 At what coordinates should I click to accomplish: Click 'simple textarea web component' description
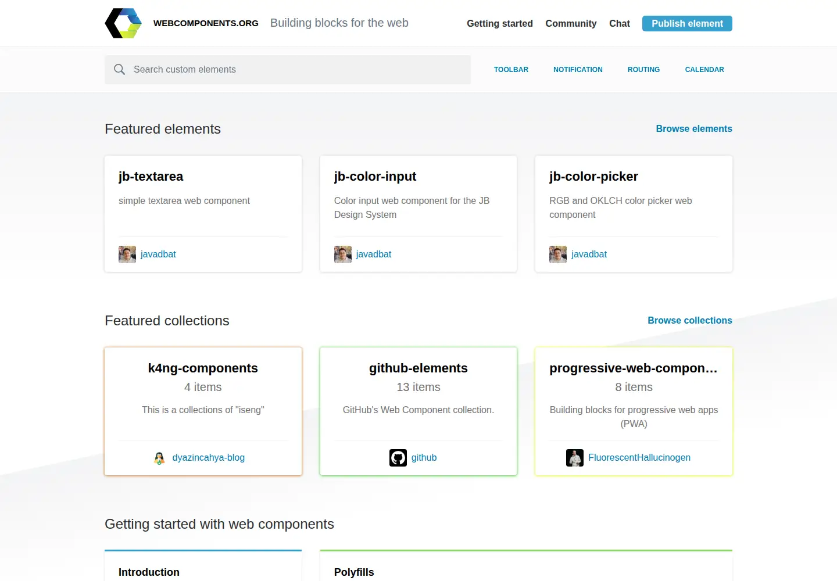pos(184,201)
